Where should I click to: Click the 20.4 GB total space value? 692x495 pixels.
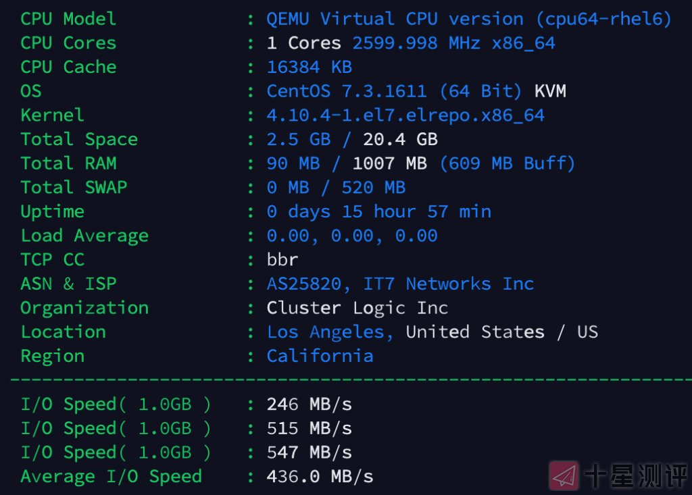point(400,140)
